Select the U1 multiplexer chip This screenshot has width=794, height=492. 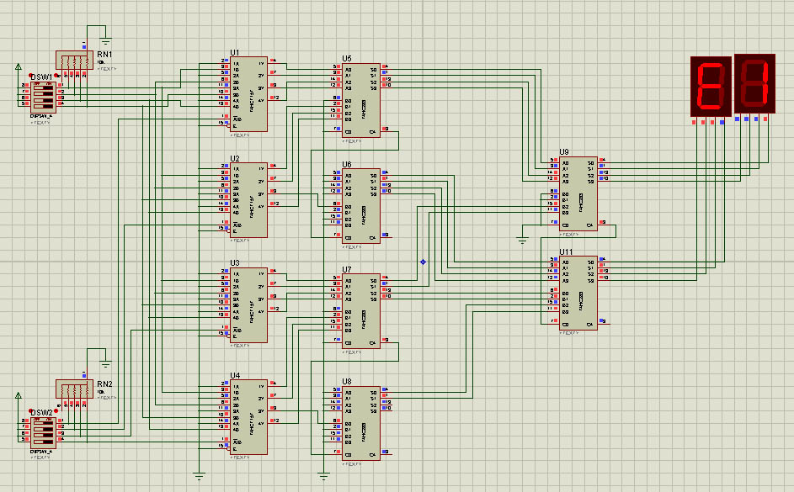248,94
